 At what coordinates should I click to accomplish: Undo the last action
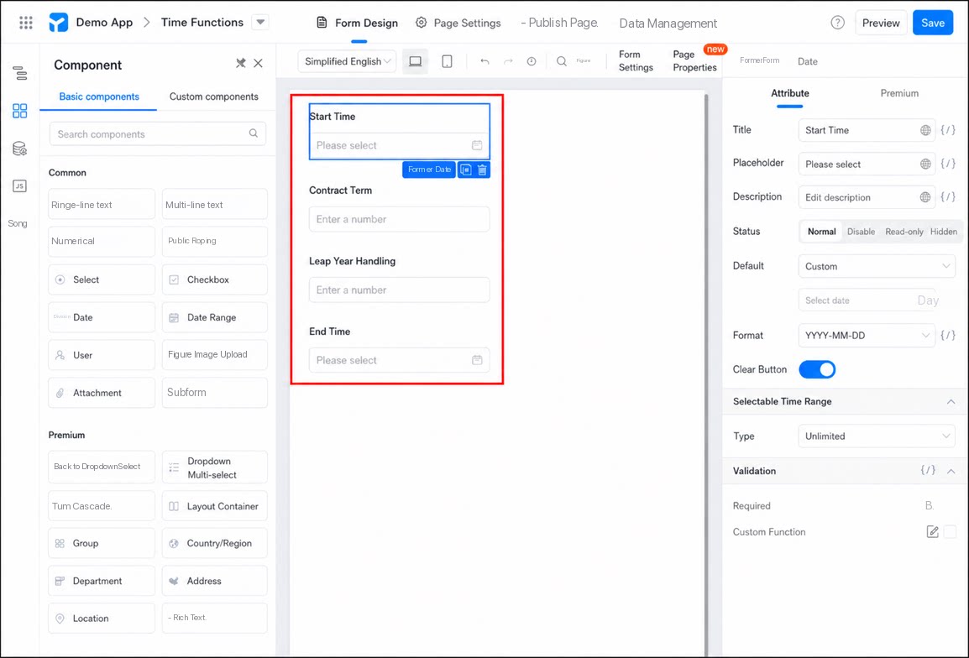[x=484, y=61]
